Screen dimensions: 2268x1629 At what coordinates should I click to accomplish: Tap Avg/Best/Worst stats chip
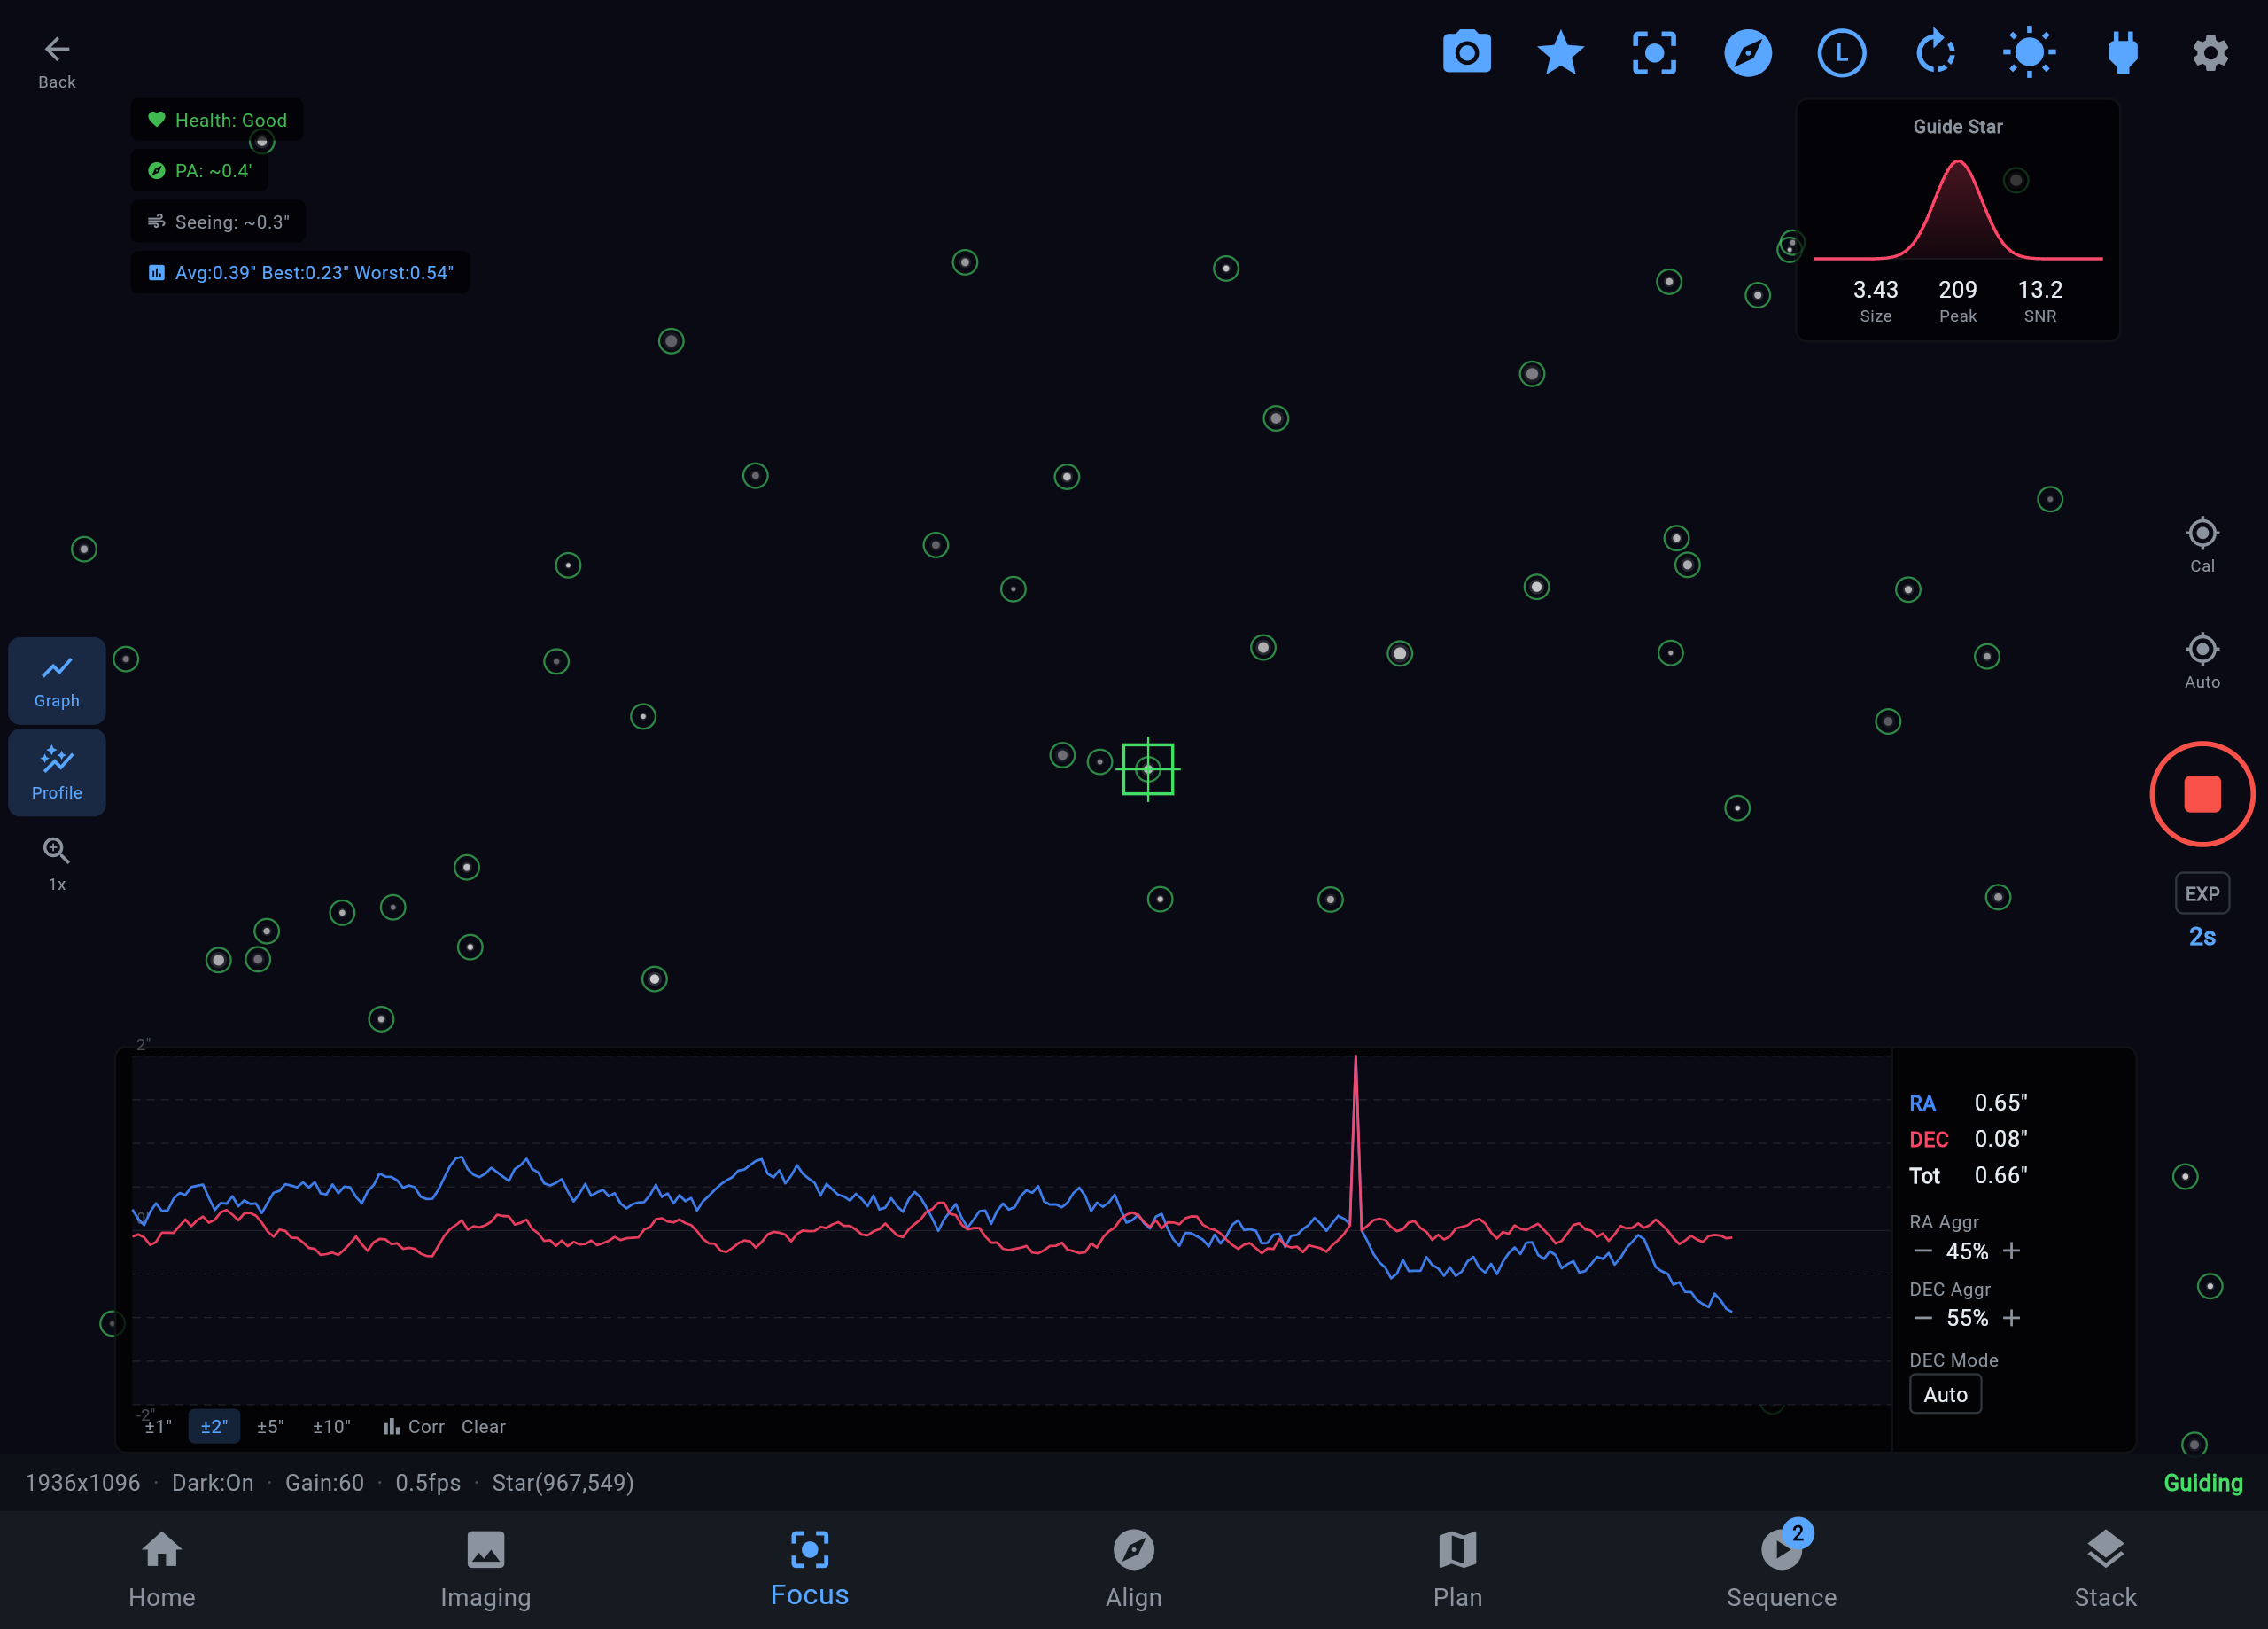(x=300, y=272)
